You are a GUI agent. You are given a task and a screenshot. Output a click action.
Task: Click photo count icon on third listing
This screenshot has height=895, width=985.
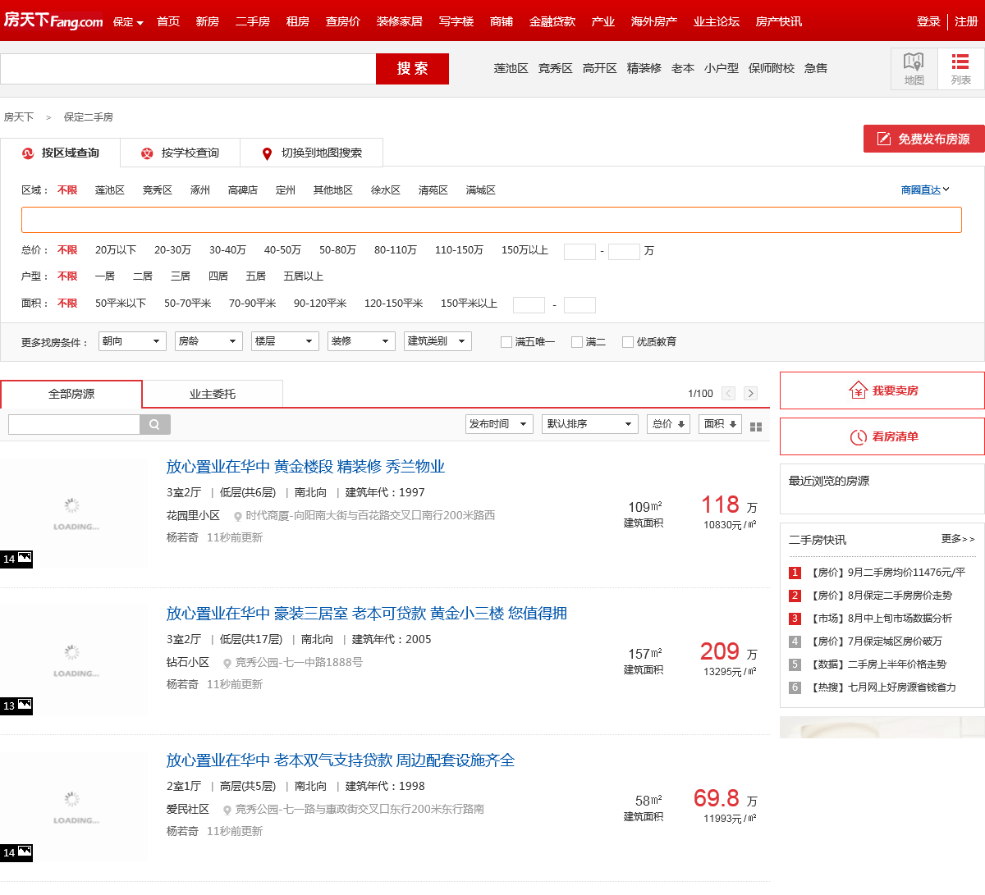(16, 852)
